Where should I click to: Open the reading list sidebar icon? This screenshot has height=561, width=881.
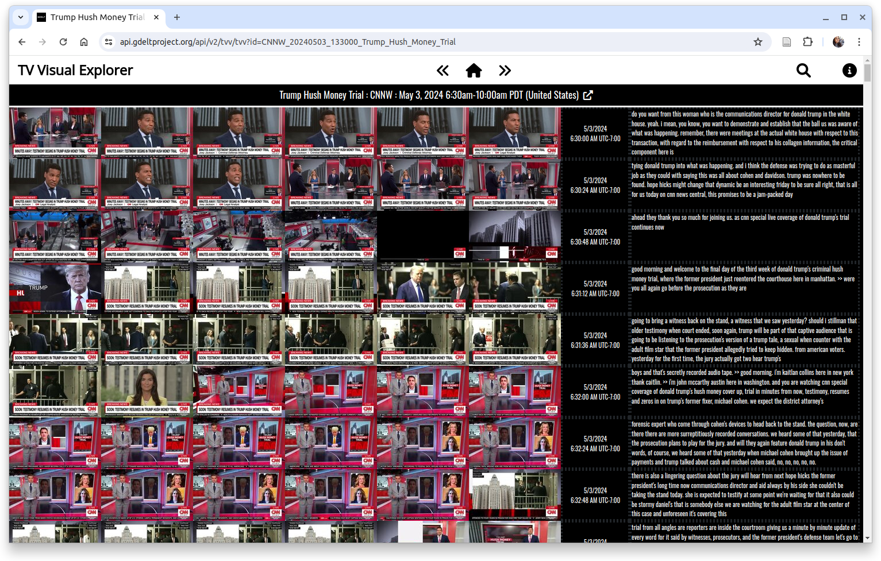click(787, 42)
